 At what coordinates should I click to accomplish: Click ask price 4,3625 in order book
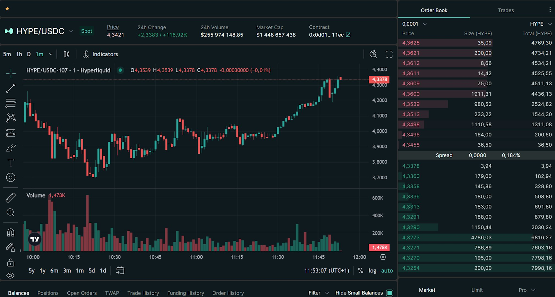coord(411,43)
